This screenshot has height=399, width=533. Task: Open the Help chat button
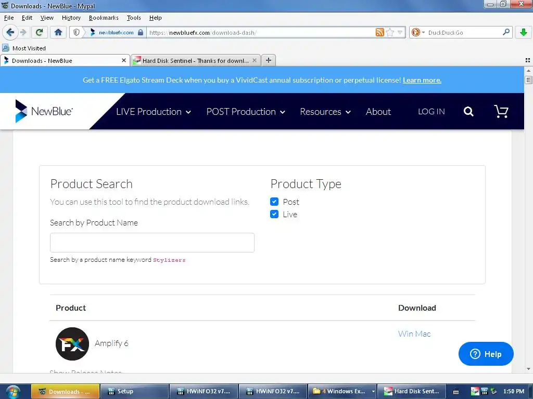486,354
